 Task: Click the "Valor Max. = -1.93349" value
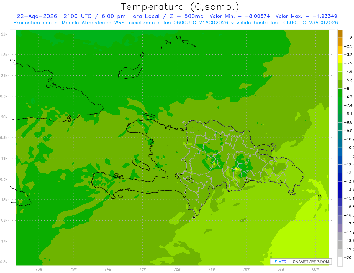coord(306,16)
